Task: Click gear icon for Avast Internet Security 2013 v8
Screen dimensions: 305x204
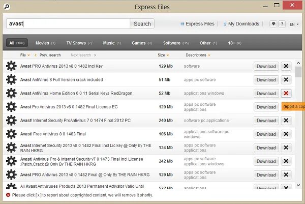Action: (11, 148)
